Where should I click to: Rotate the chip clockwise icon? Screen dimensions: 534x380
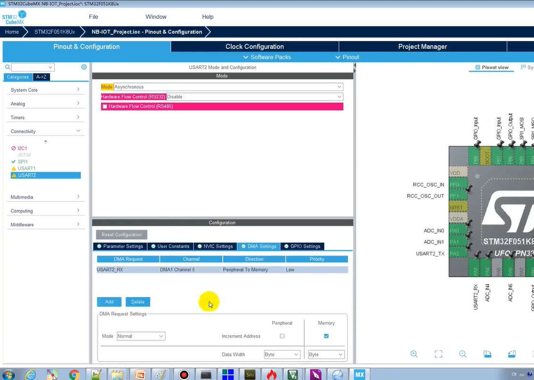pos(487,354)
